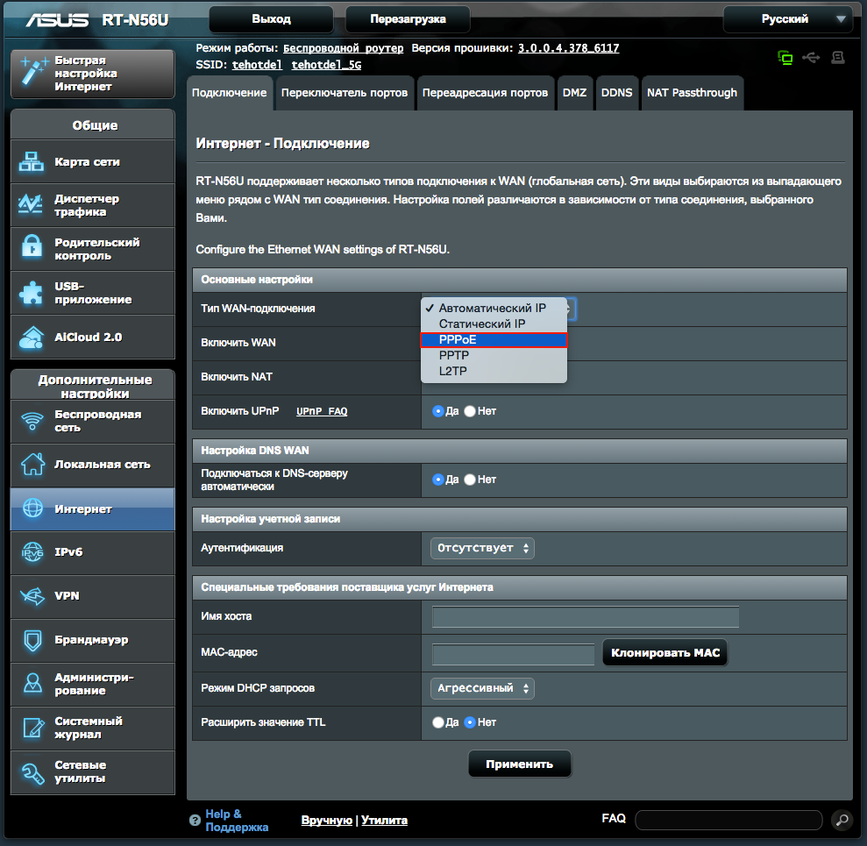Click the Интернет globe icon
This screenshot has height=846, width=867.
tap(32, 508)
